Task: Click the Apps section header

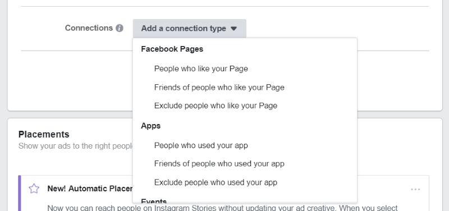Action: click(x=150, y=126)
